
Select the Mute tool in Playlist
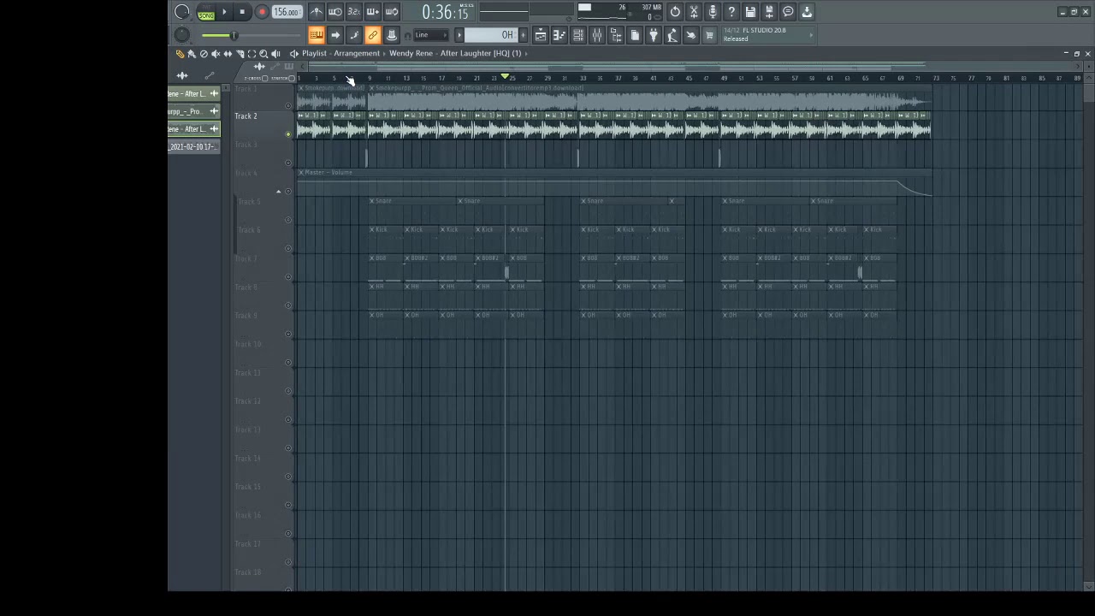click(x=216, y=53)
